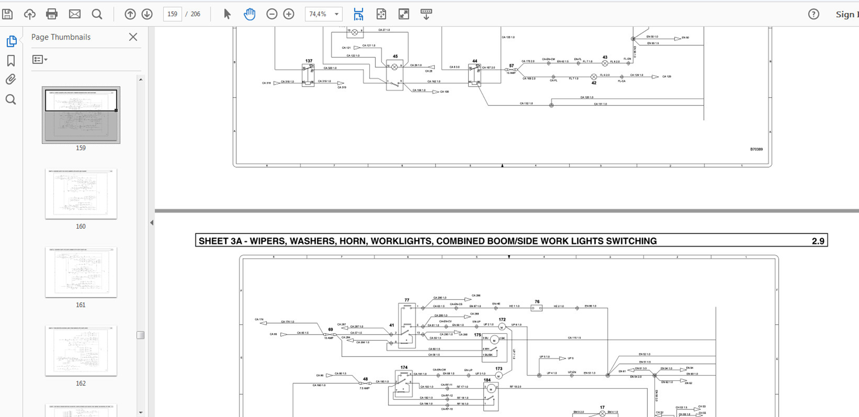Open the zoom level dropdown

[336, 14]
